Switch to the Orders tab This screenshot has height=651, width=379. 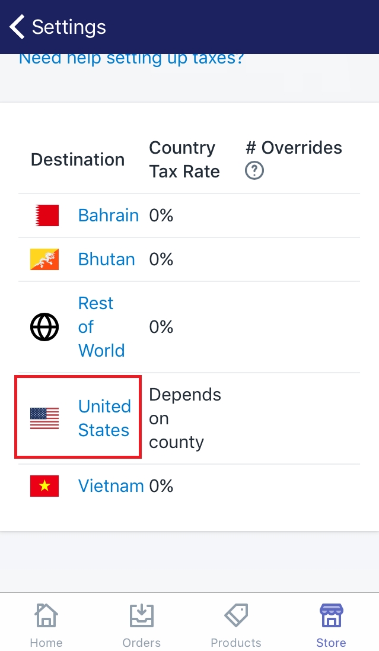tap(142, 625)
